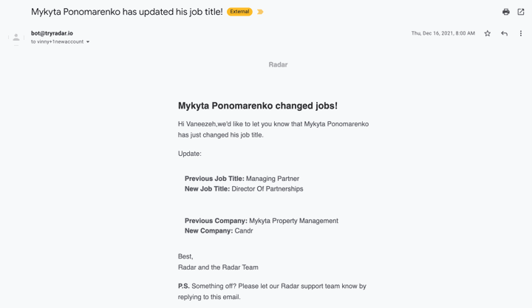Click the heading 'Mykyta Ponomarenko changed jobs!'
The height and width of the screenshot is (308, 532).
pos(258,106)
